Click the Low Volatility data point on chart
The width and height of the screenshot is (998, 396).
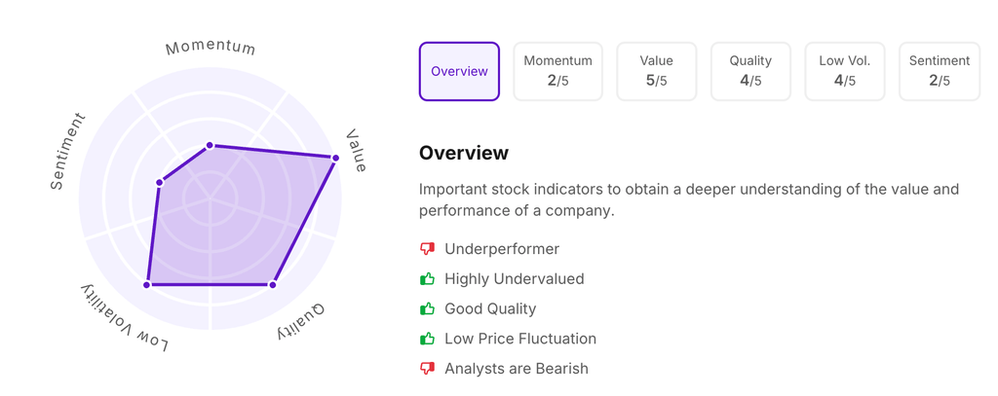point(147,285)
